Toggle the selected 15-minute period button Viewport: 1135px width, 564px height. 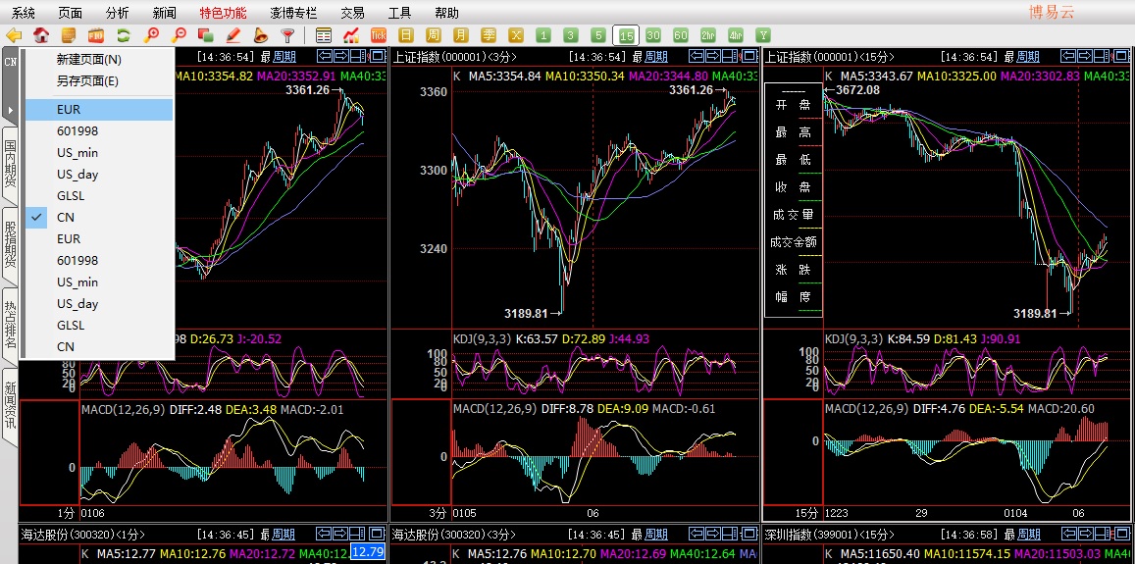tap(626, 34)
